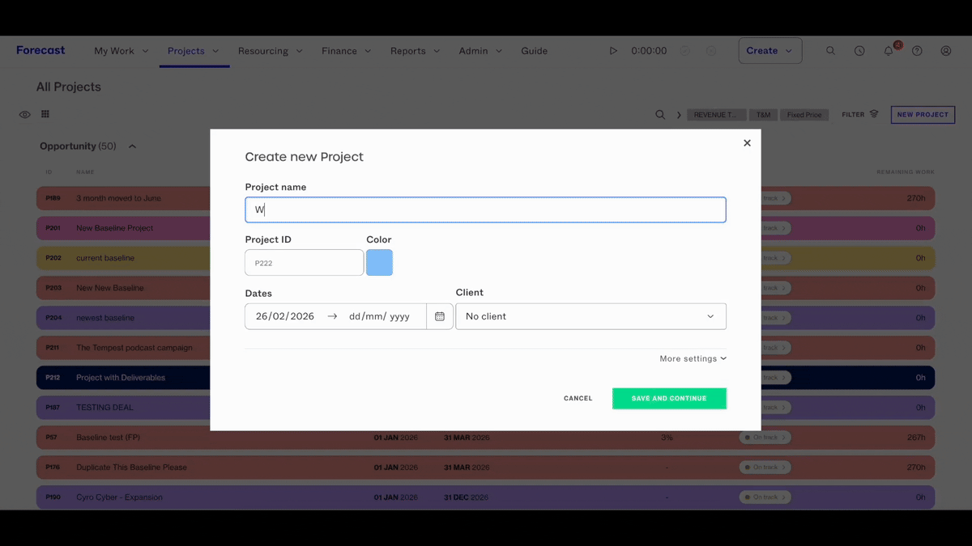
Task: Click the REVENUE T... filter chip
Action: (715, 115)
